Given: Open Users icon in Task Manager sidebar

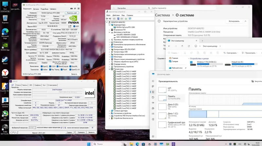Looking at the screenshot, I should pos(153,108).
